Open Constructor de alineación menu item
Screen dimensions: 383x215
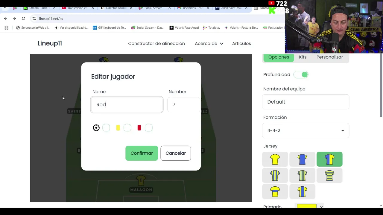(156, 44)
